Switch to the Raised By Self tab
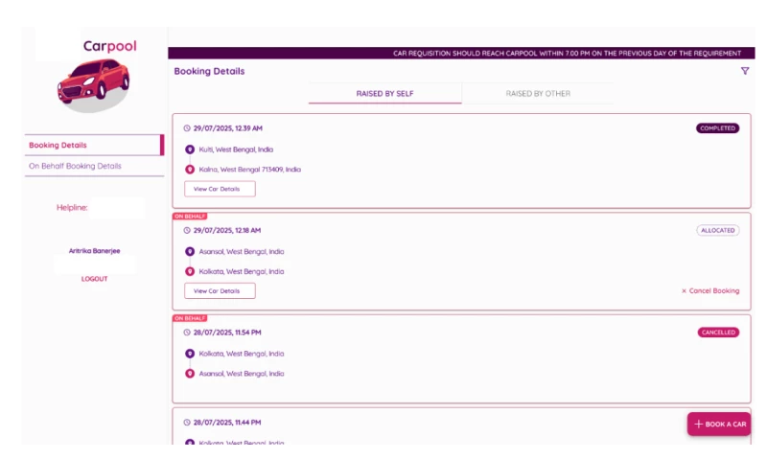The image size is (767, 460). (385, 93)
